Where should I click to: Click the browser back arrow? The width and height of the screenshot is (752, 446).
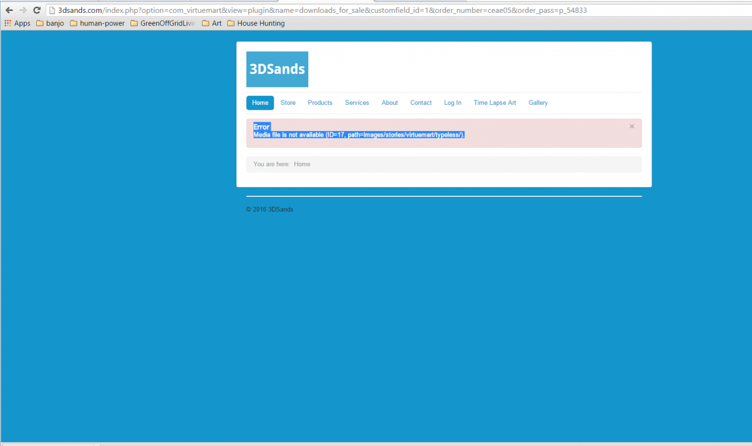click(x=9, y=10)
